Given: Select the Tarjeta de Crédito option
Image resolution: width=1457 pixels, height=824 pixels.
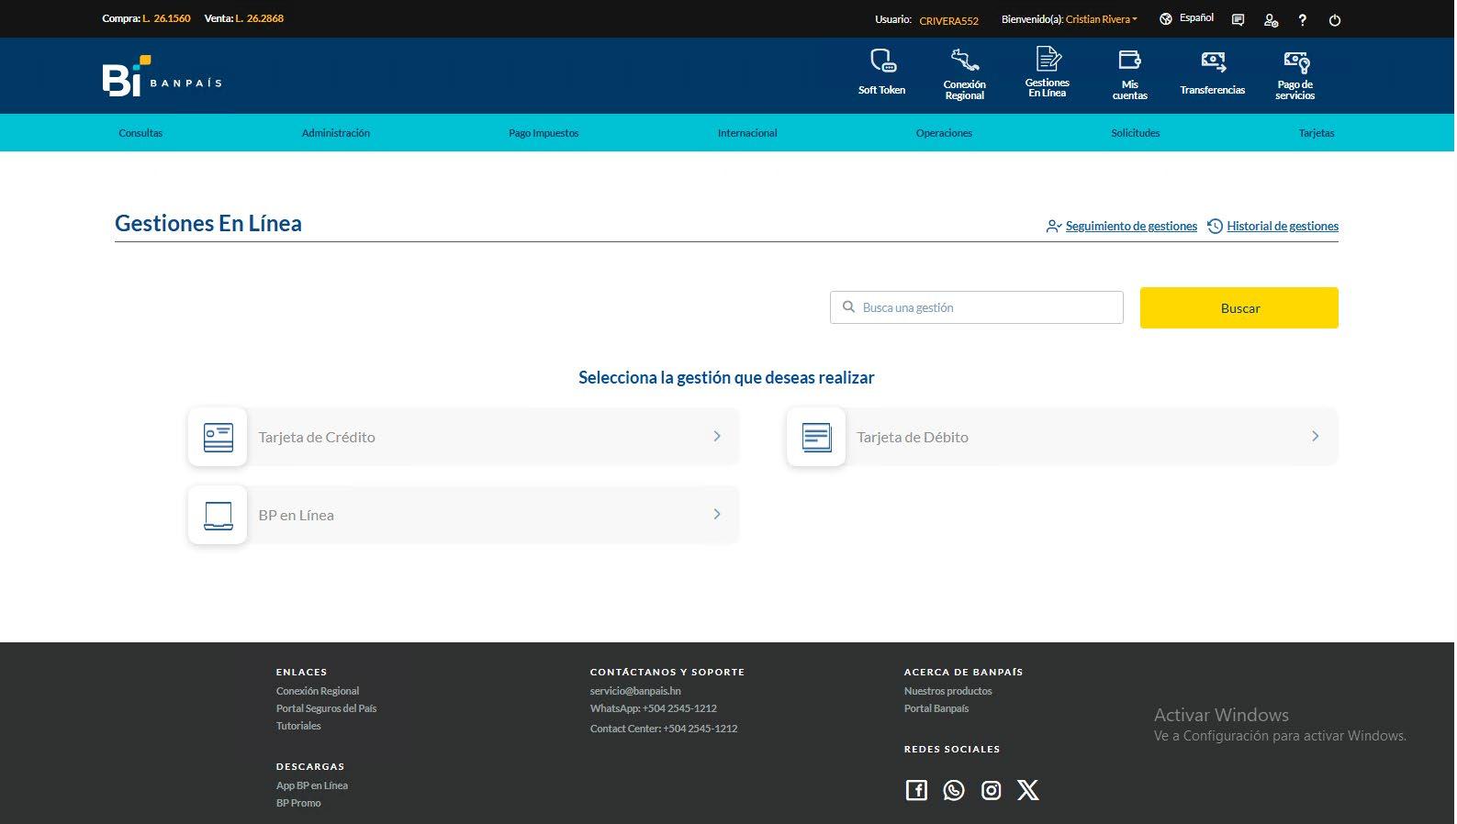Looking at the screenshot, I should pos(464,437).
